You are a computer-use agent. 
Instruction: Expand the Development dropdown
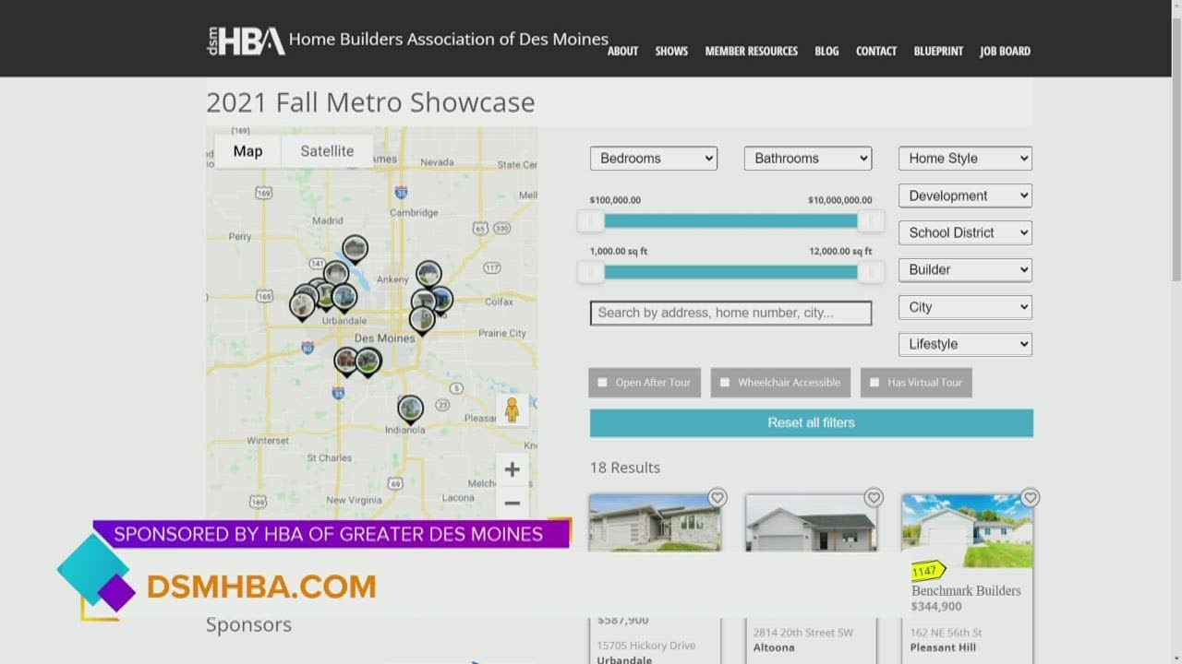pyautogui.click(x=965, y=196)
